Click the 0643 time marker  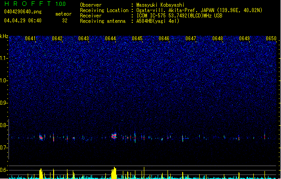pos(84,38)
